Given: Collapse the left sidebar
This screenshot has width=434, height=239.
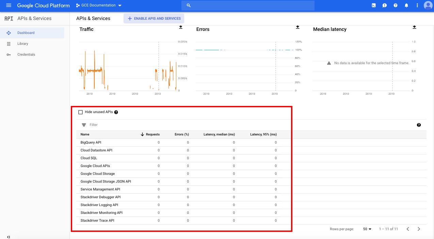Looking at the screenshot, I should click(9, 237).
